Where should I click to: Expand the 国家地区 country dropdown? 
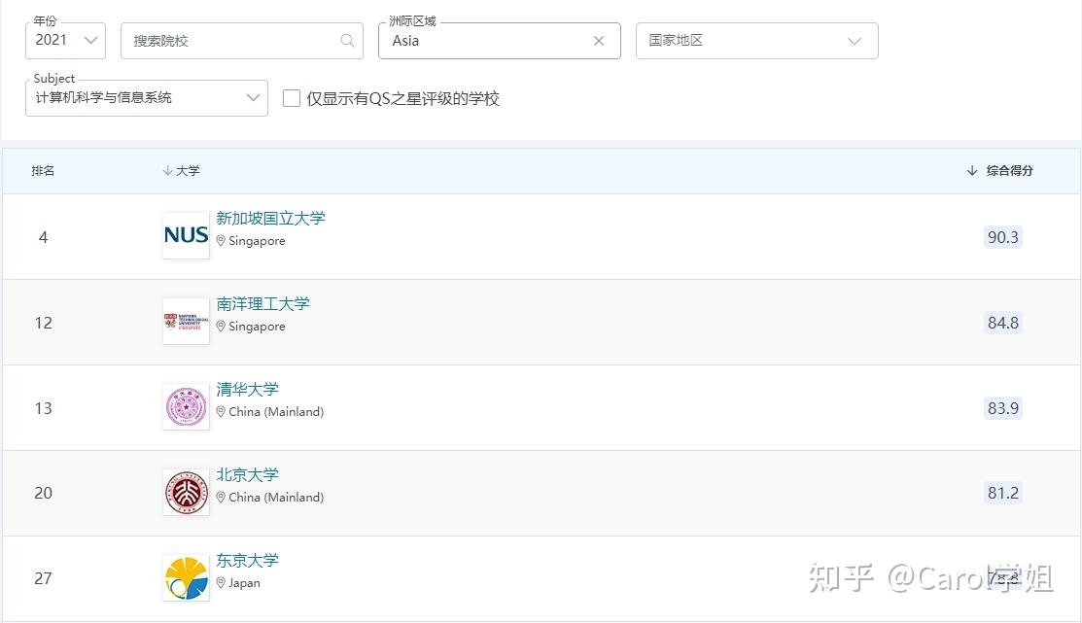point(757,41)
